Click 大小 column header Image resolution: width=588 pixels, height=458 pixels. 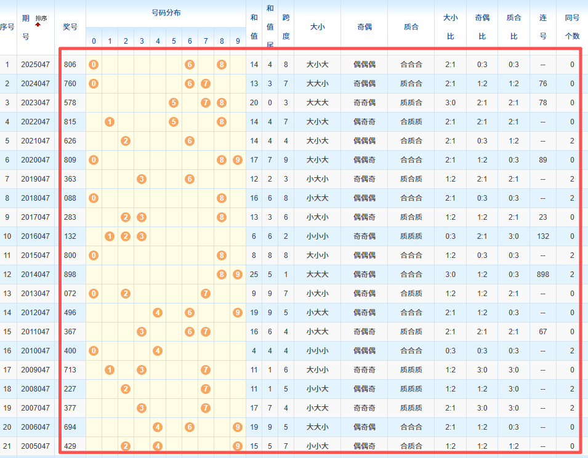(317, 27)
